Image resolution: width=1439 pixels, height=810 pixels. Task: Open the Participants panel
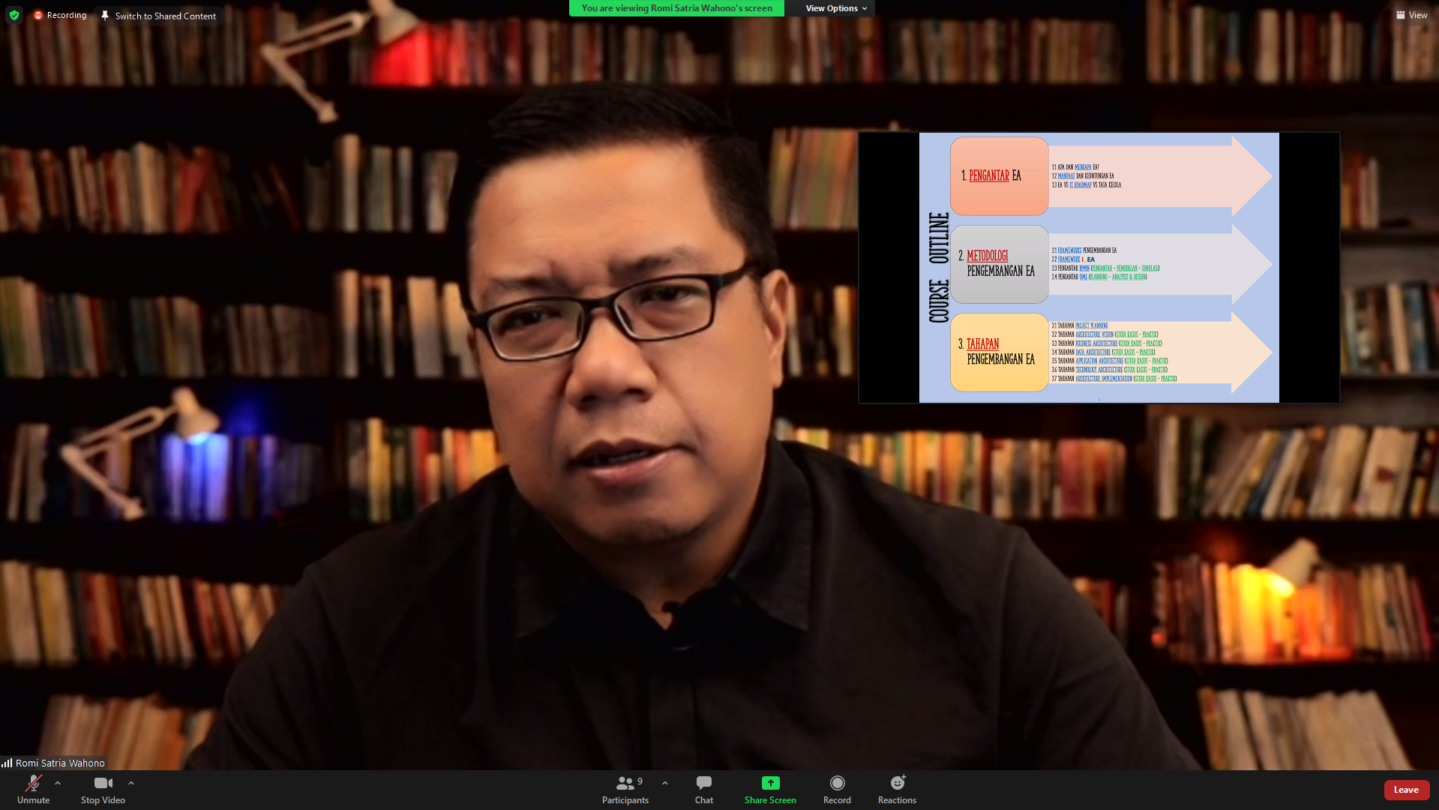[625, 789]
